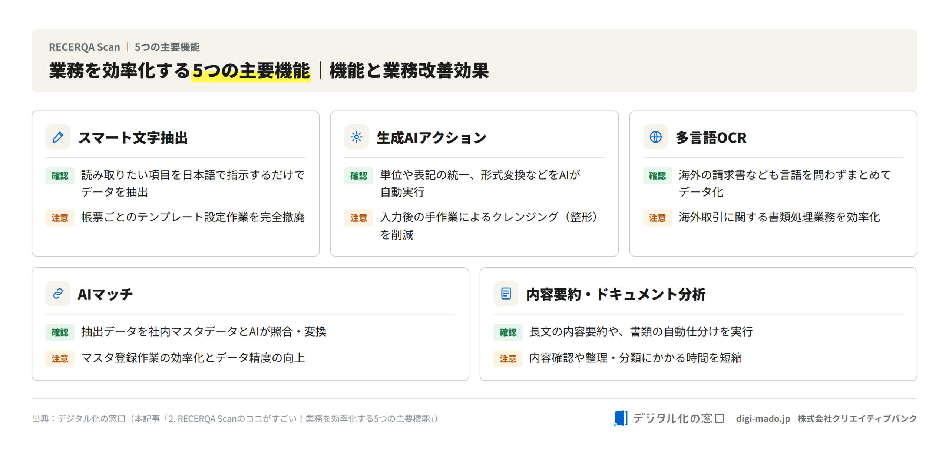Image resolution: width=949 pixels, height=458 pixels.
Task: Click the sparkle icon beside 生成AIアクション
Action: 356,137
